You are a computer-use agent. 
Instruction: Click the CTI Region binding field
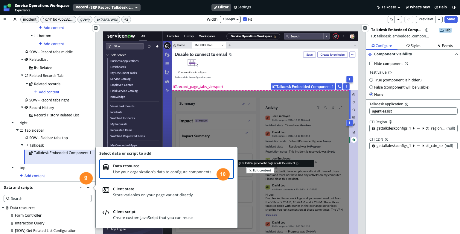point(413,128)
